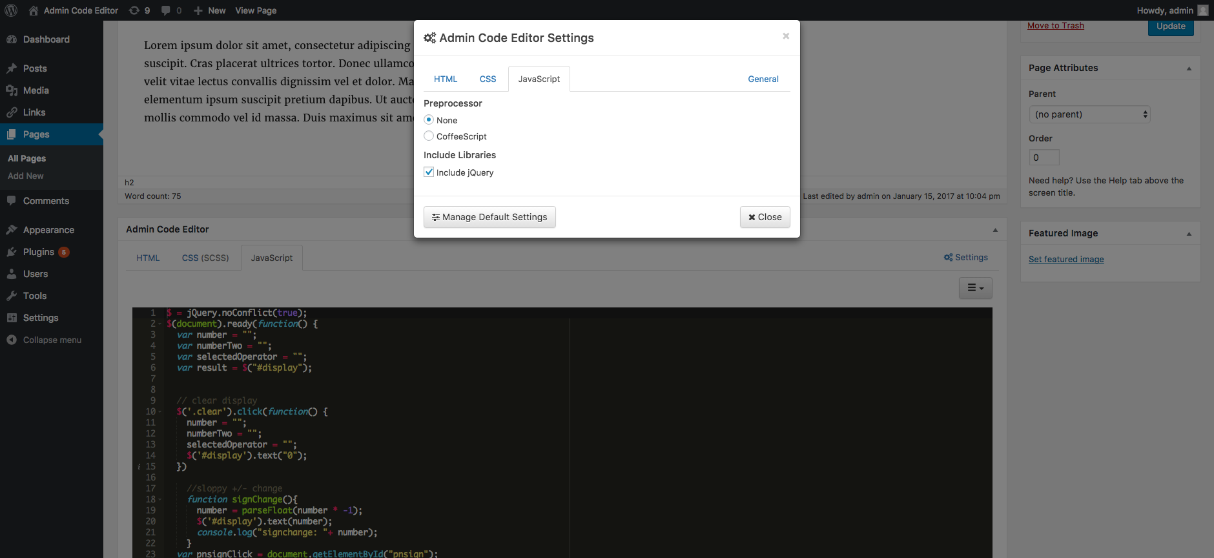Switch to the editor HTML tab

pyautogui.click(x=148, y=258)
